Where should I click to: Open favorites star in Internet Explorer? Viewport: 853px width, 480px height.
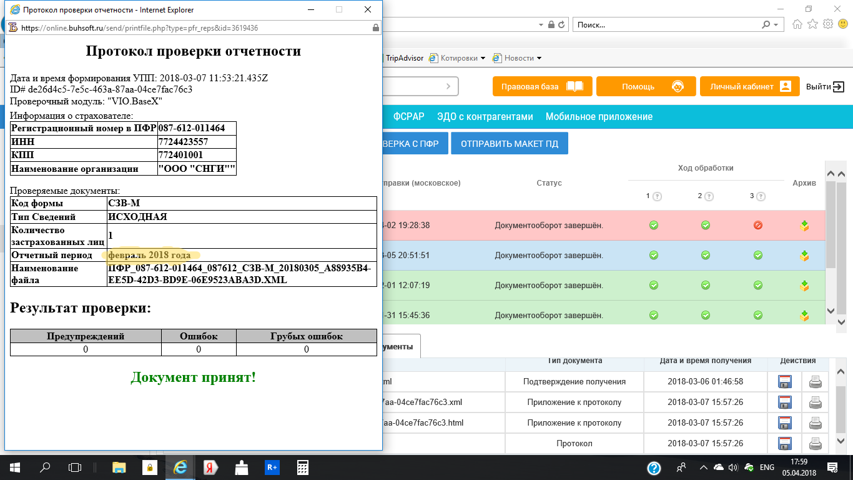coord(812,24)
